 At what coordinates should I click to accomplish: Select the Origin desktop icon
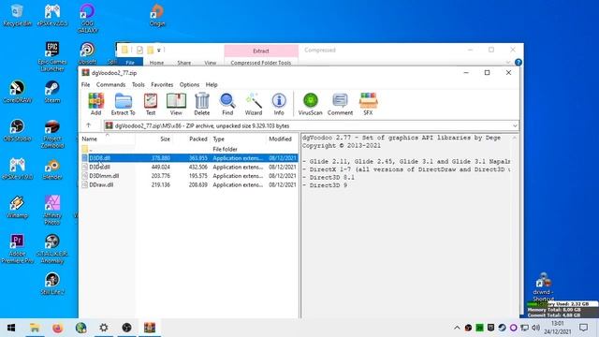tap(157, 15)
